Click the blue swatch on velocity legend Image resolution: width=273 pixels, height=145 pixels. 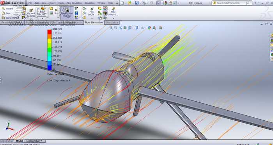click(50, 68)
